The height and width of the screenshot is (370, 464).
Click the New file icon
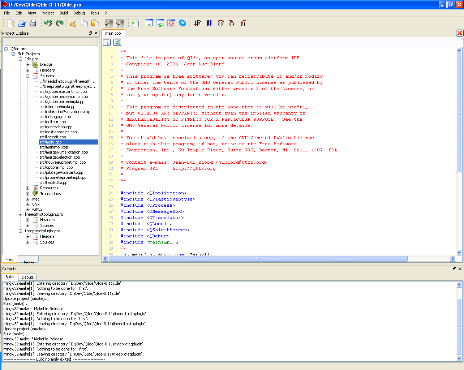pyautogui.click(x=11, y=23)
